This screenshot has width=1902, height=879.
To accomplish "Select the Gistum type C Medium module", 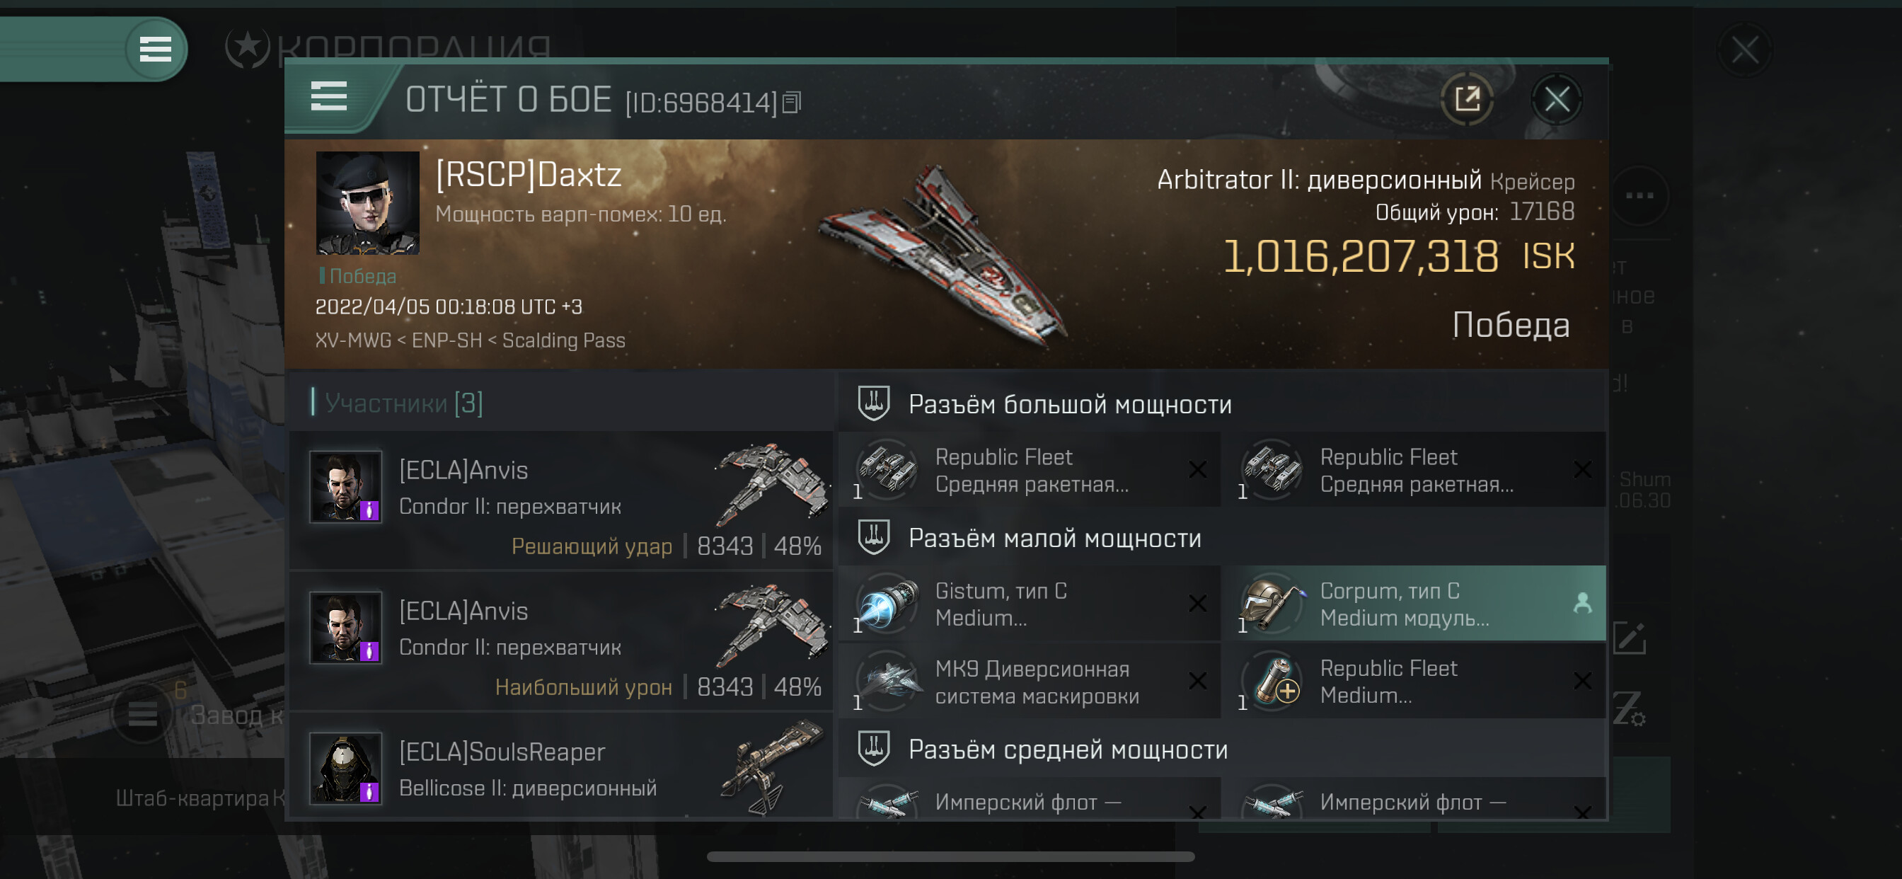I will point(1030,604).
